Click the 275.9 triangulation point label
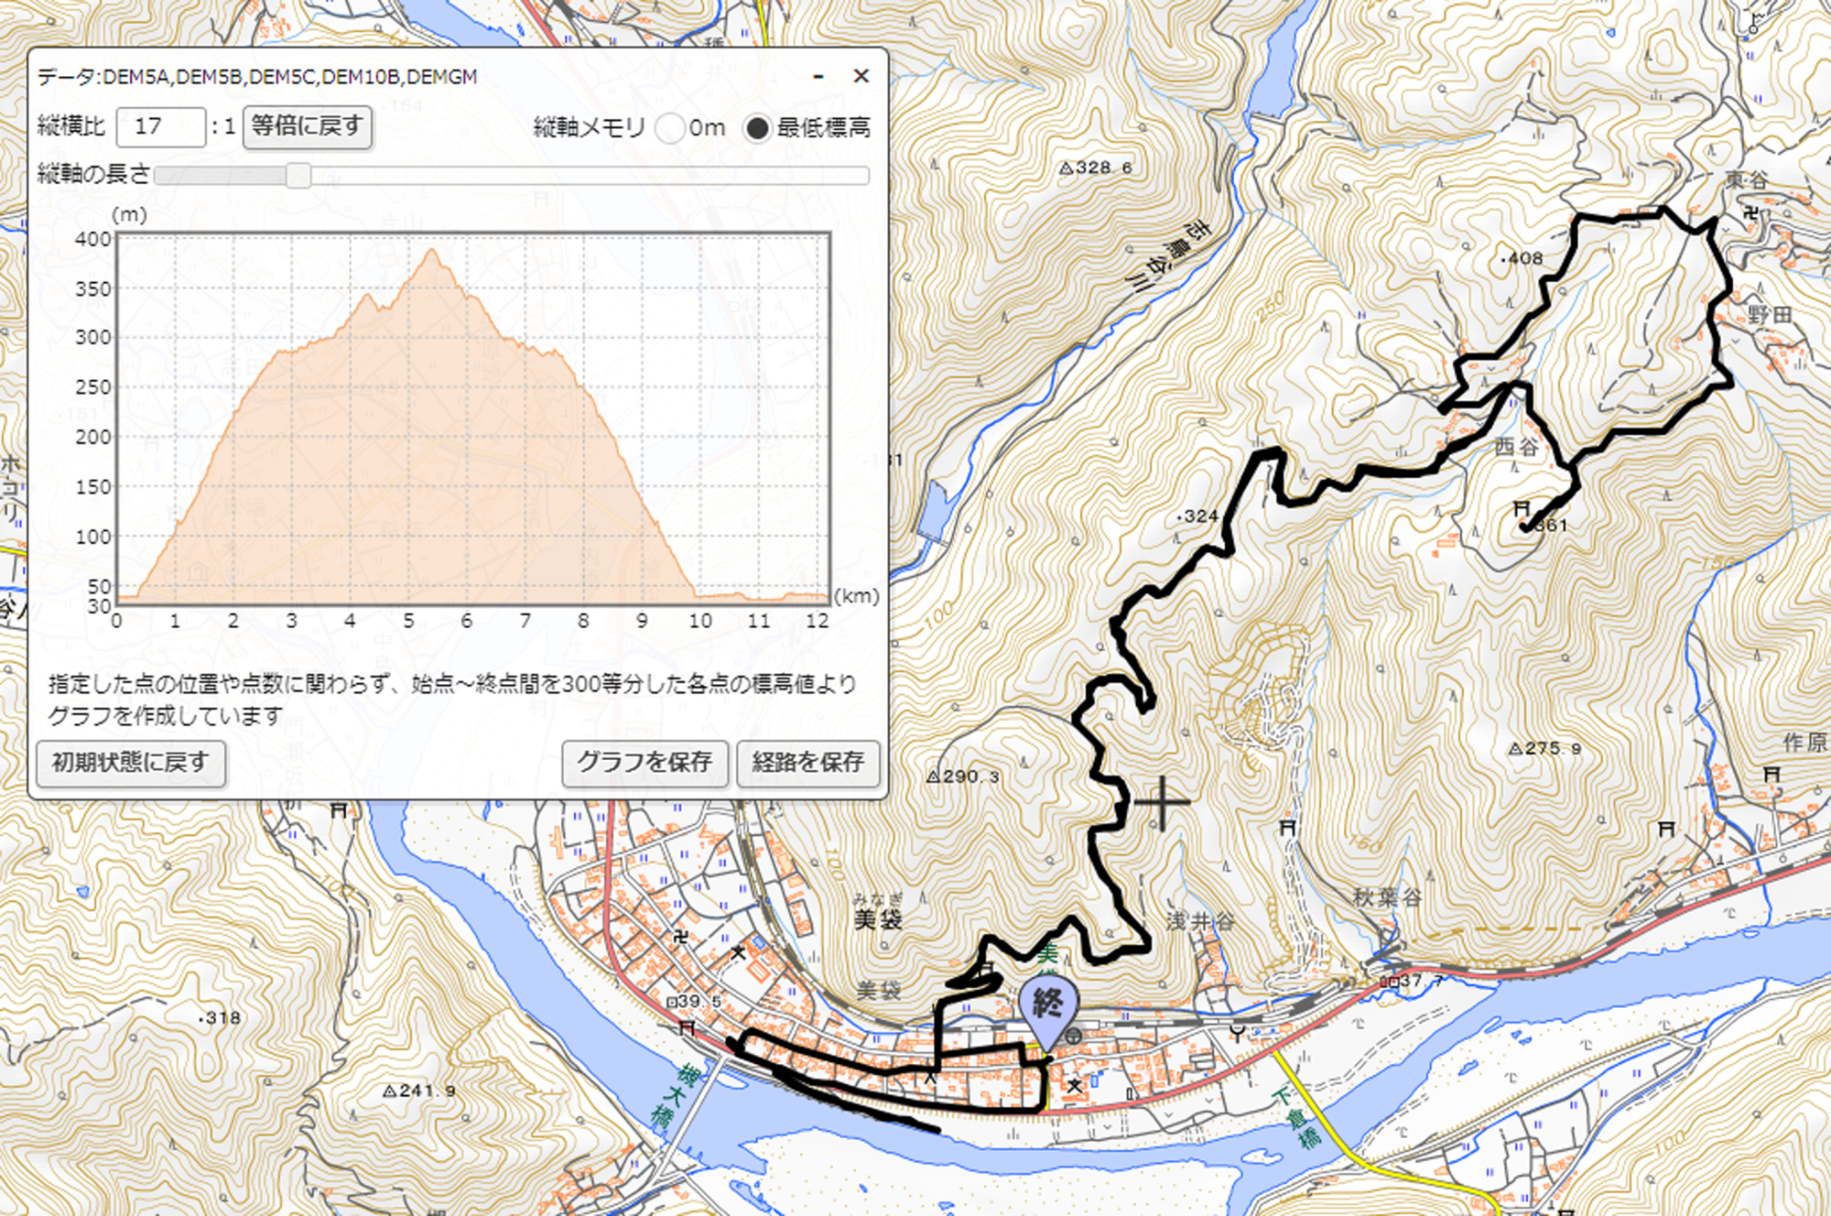This screenshot has height=1216, width=1831. click(1545, 749)
